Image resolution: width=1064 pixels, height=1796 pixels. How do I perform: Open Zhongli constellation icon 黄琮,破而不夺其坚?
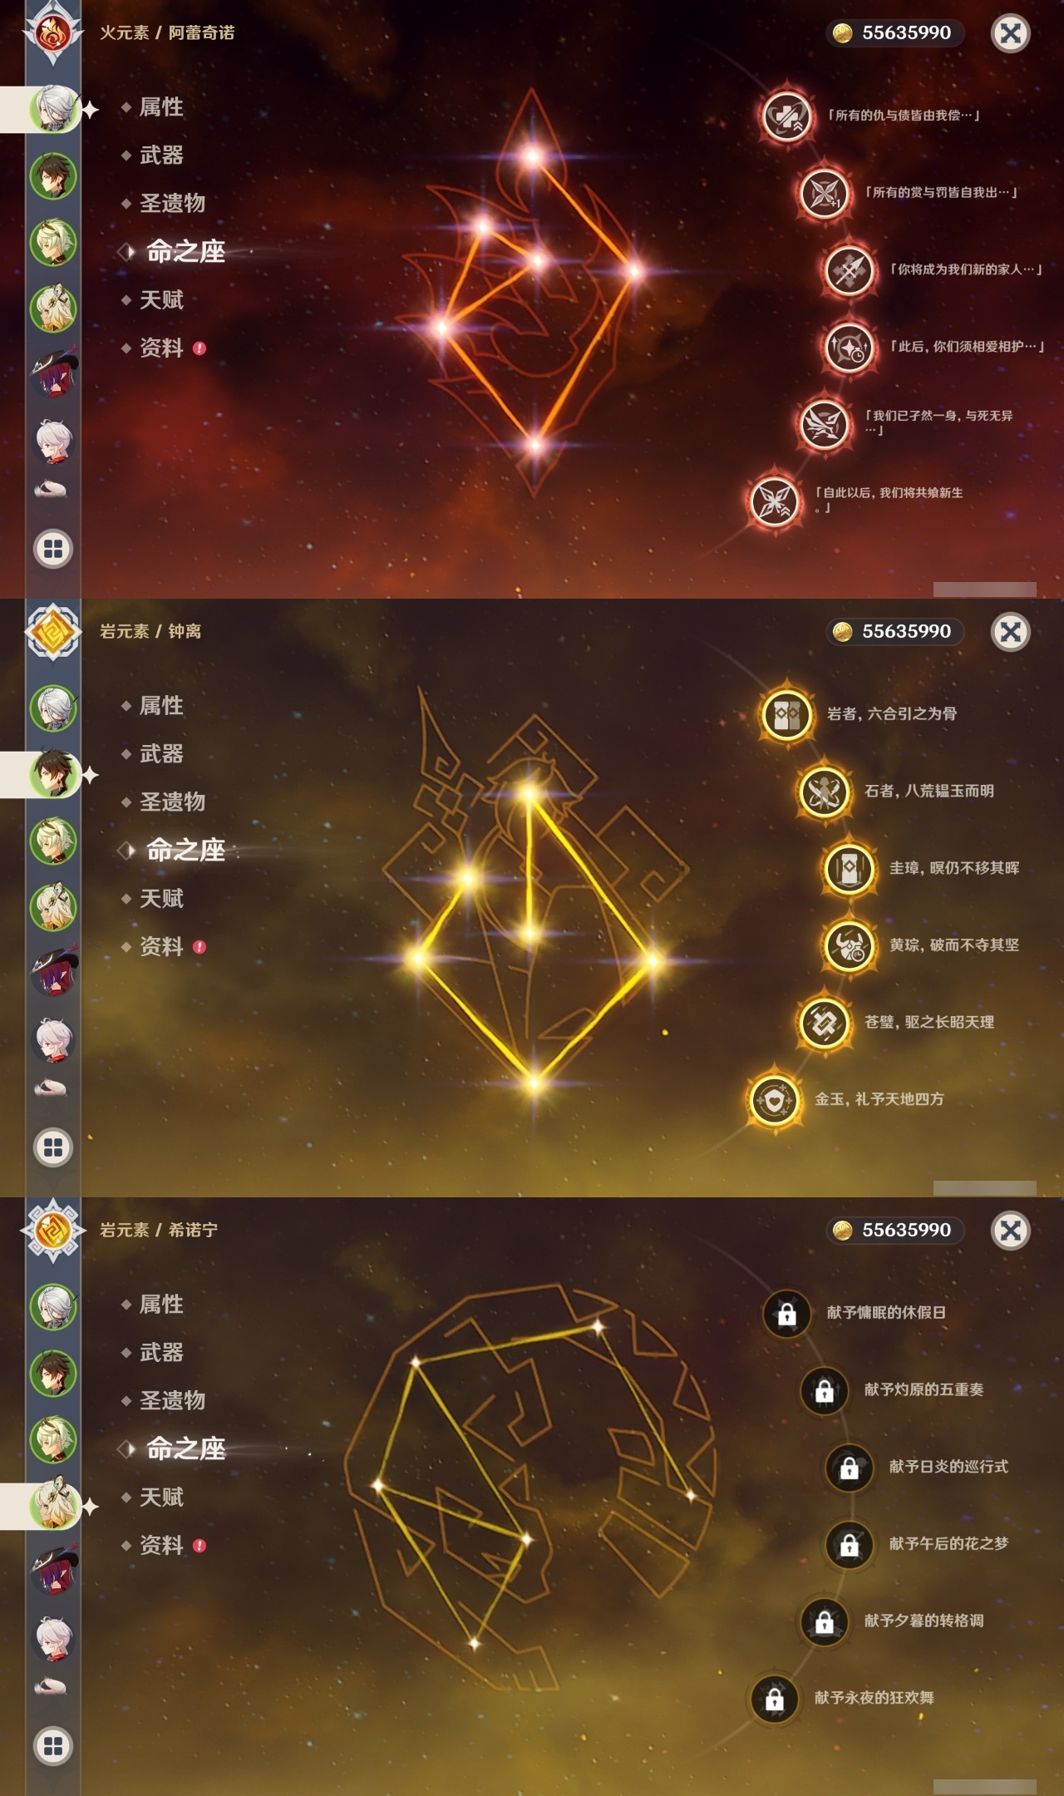849,945
